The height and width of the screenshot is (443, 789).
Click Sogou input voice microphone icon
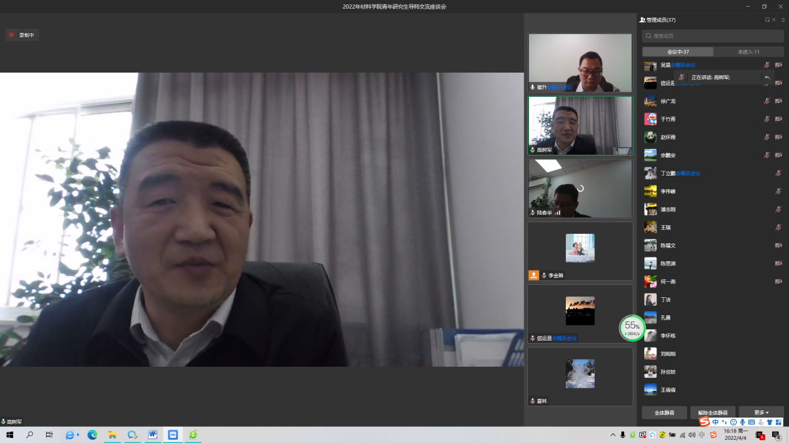(x=742, y=423)
